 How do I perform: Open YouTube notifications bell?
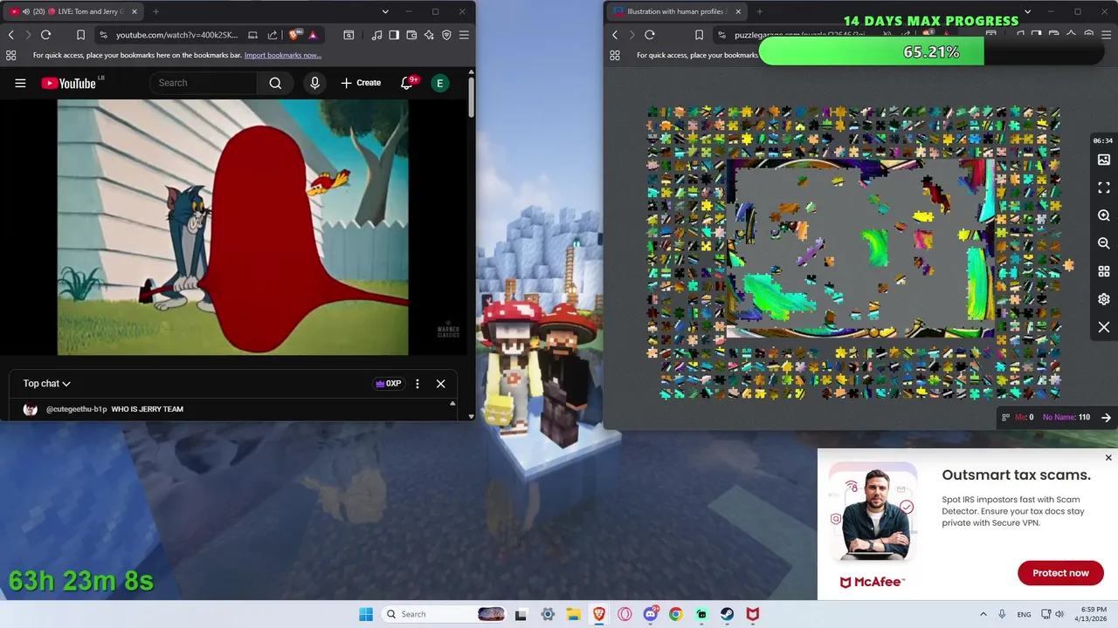pyautogui.click(x=407, y=83)
